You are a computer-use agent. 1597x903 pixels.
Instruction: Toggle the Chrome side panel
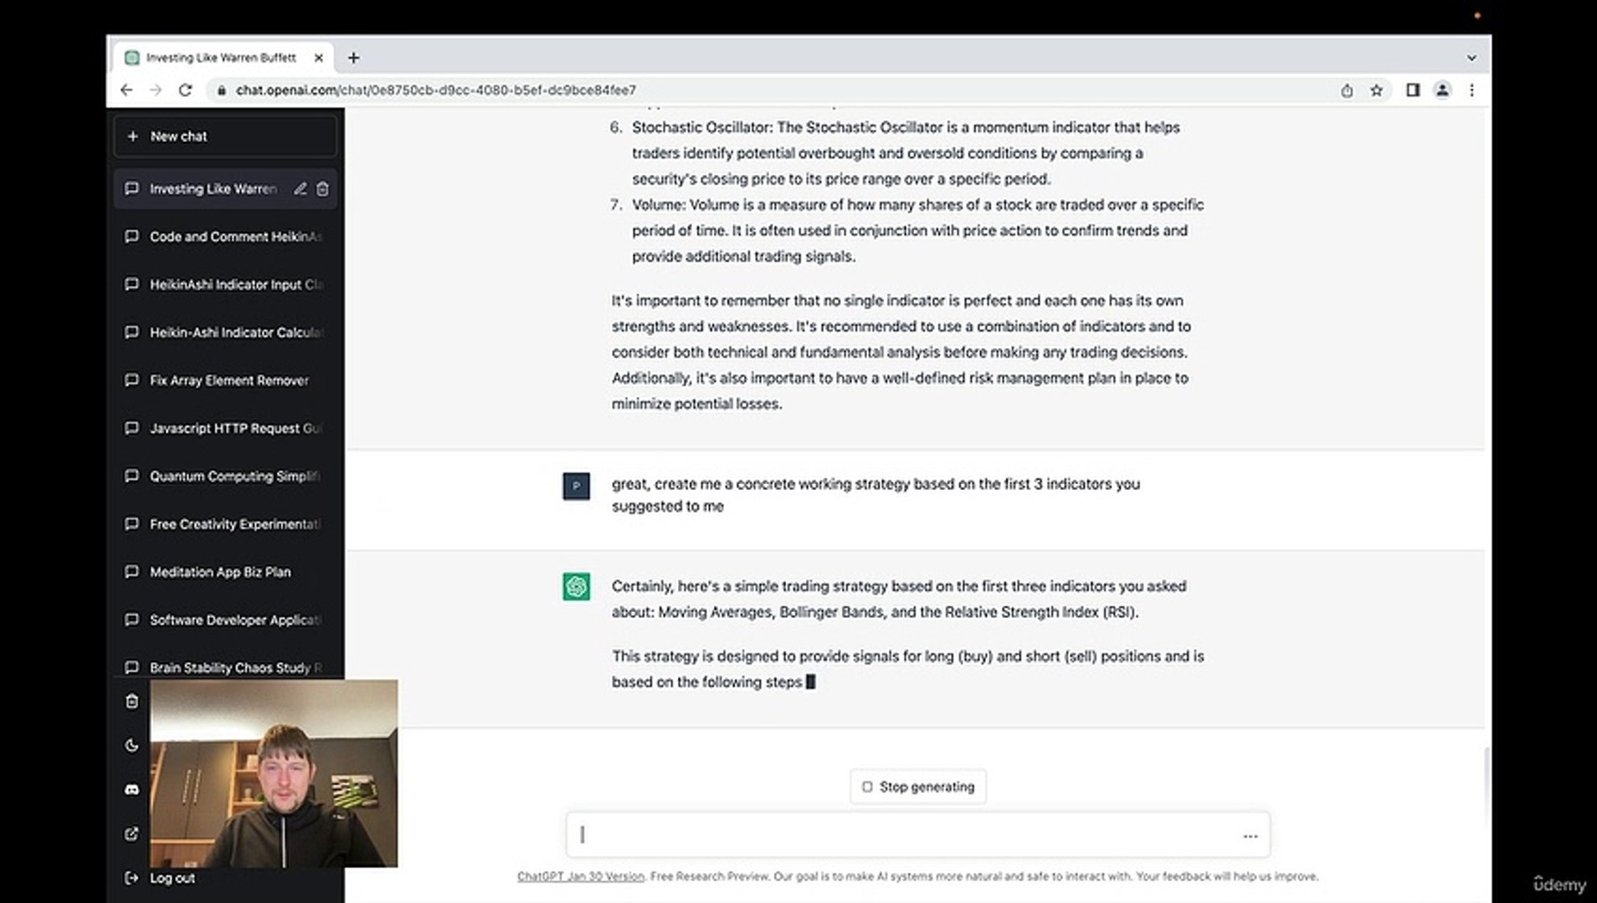(1412, 89)
